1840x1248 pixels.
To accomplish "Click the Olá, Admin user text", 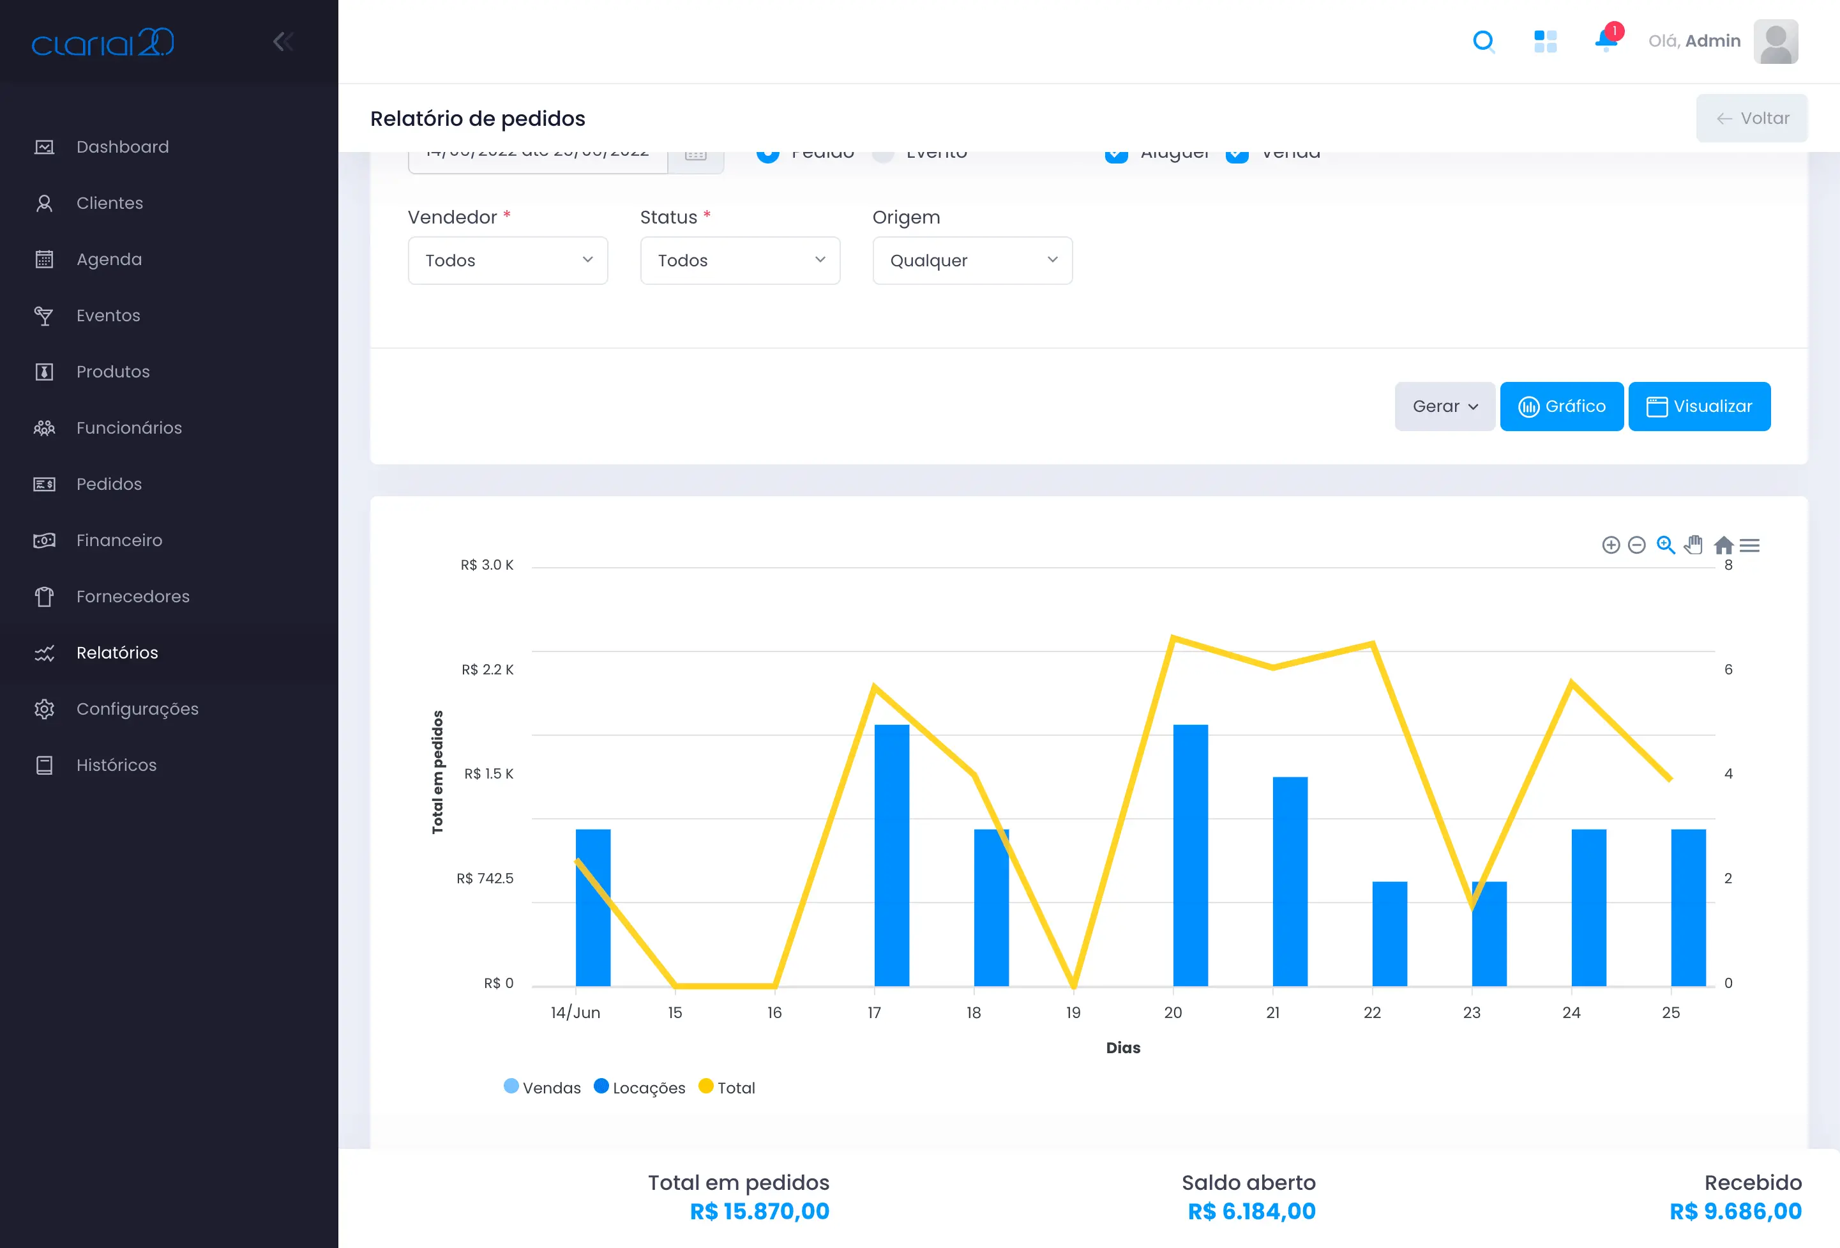I will [1694, 41].
